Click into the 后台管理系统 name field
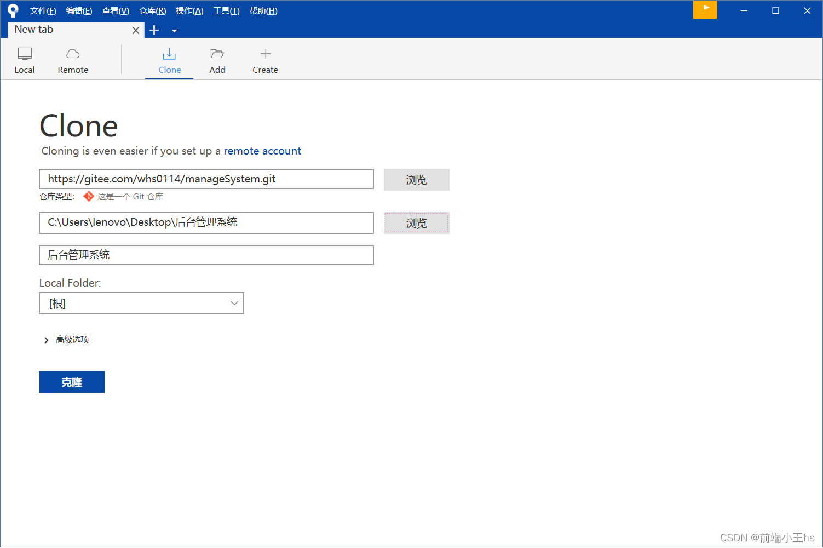Image resolution: width=823 pixels, height=548 pixels. pyautogui.click(x=206, y=255)
